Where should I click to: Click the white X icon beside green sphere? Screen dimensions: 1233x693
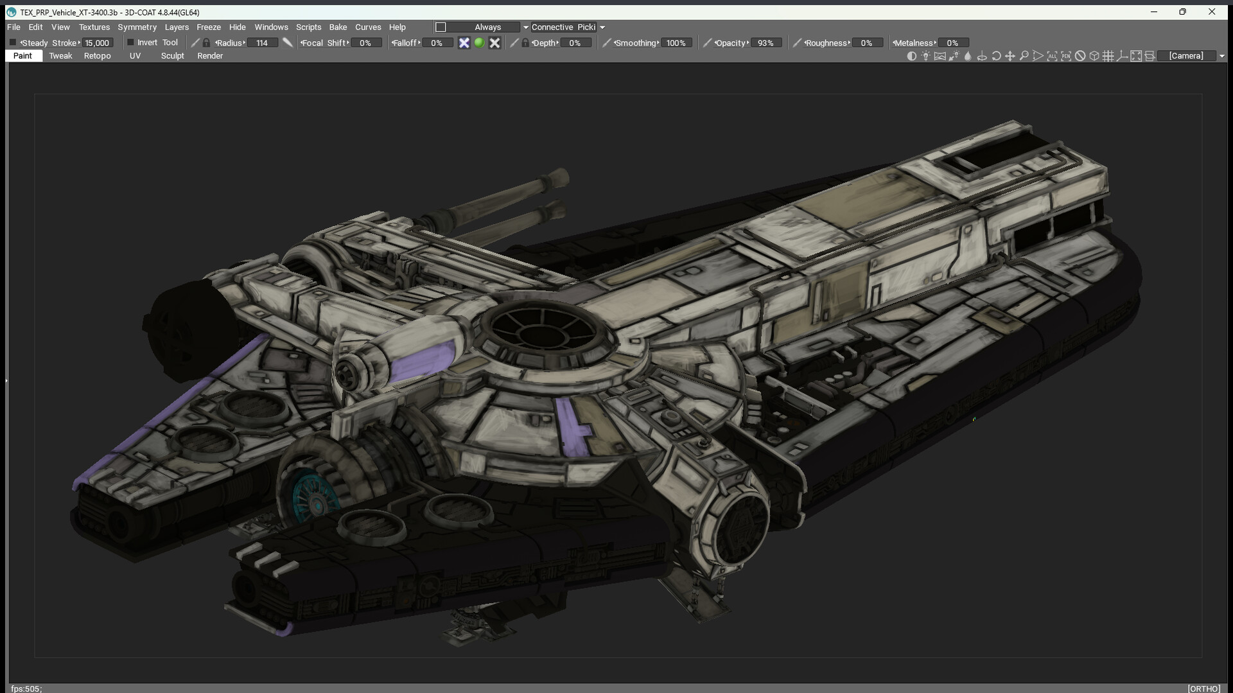tap(494, 43)
